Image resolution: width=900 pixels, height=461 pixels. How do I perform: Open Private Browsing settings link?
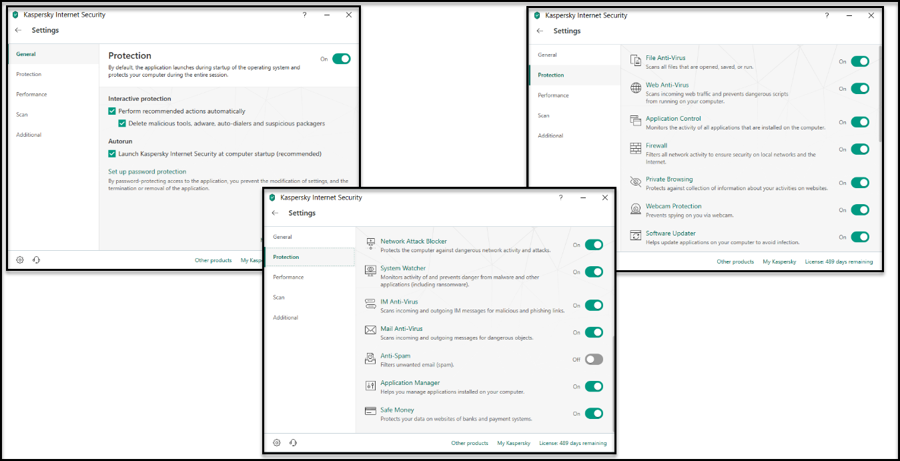[669, 179]
